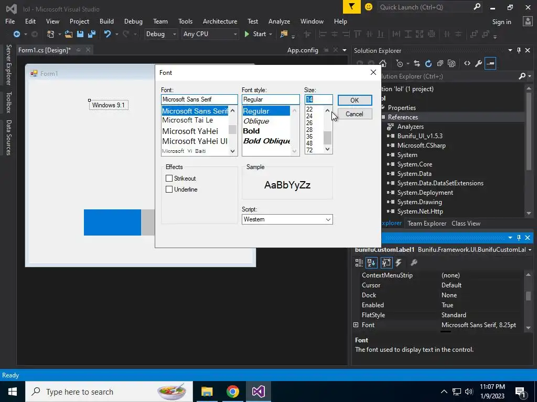Viewport: 537px width, 402px height.
Task: Click the Font list scrollbar thumb
Action: 232,130
